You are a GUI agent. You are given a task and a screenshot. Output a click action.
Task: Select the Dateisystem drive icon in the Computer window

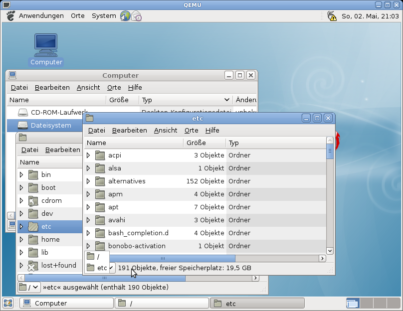tap(23, 125)
